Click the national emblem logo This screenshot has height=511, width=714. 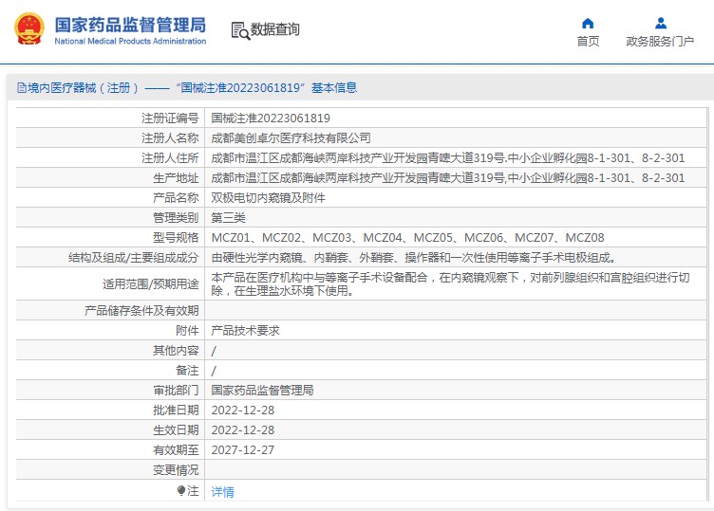29,29
